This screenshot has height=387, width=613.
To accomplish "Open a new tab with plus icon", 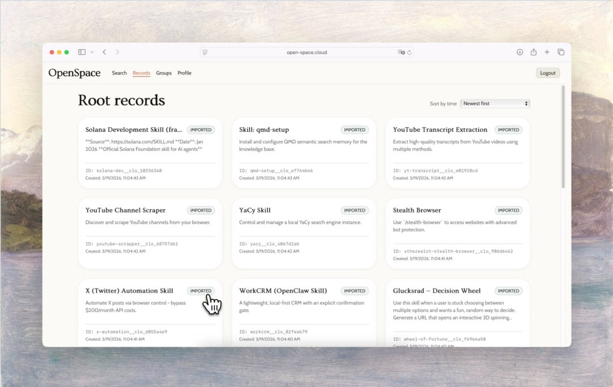I will click(547, 52).
